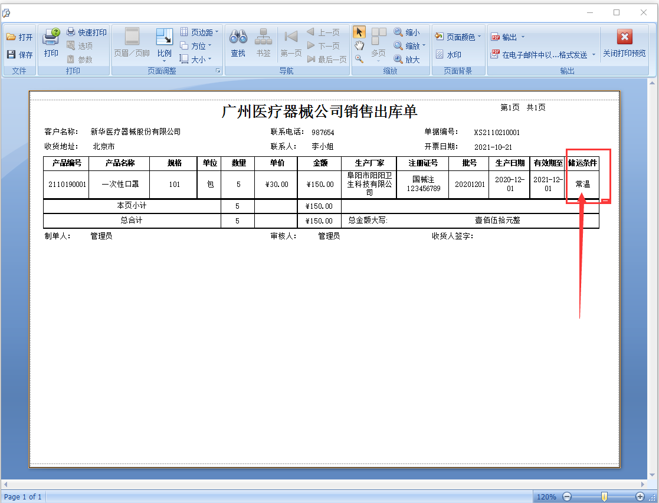Image resolution: width=659 pixels, height=503 pixels.
Task: Click the horizontal scrollbar left arrow
Action: (x=5, y=484)
